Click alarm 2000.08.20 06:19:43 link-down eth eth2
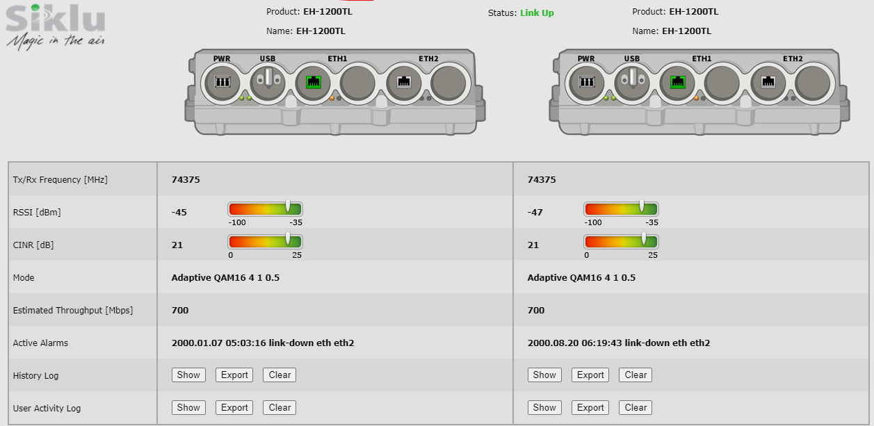This screenshot has height=426, width=874. tap(619, 343)
